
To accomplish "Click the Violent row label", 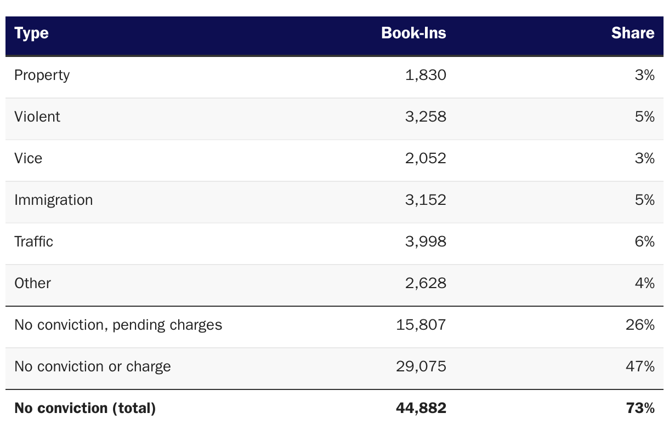I will [x=37, y=117].
